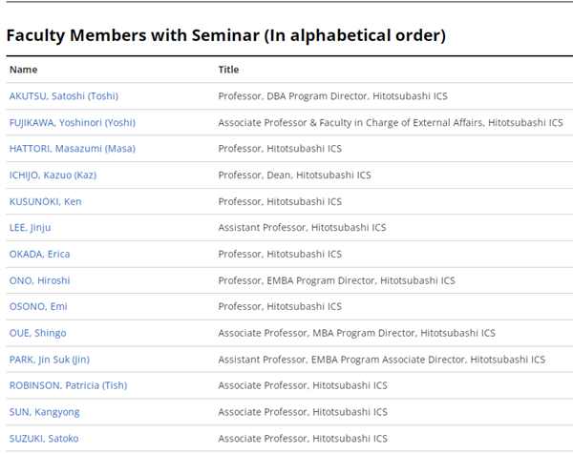Select Osono's 'Professor, Hitotsubashi ICS' title

[x=280, y=306]
